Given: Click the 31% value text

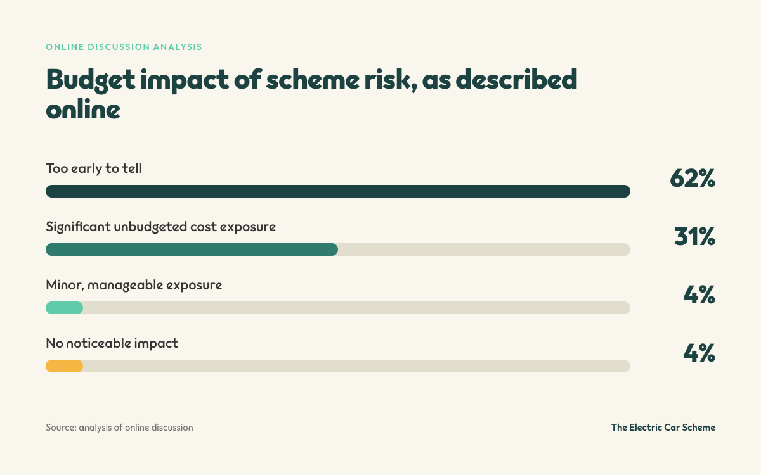Looking at the screenshot, I should (694, 237).
